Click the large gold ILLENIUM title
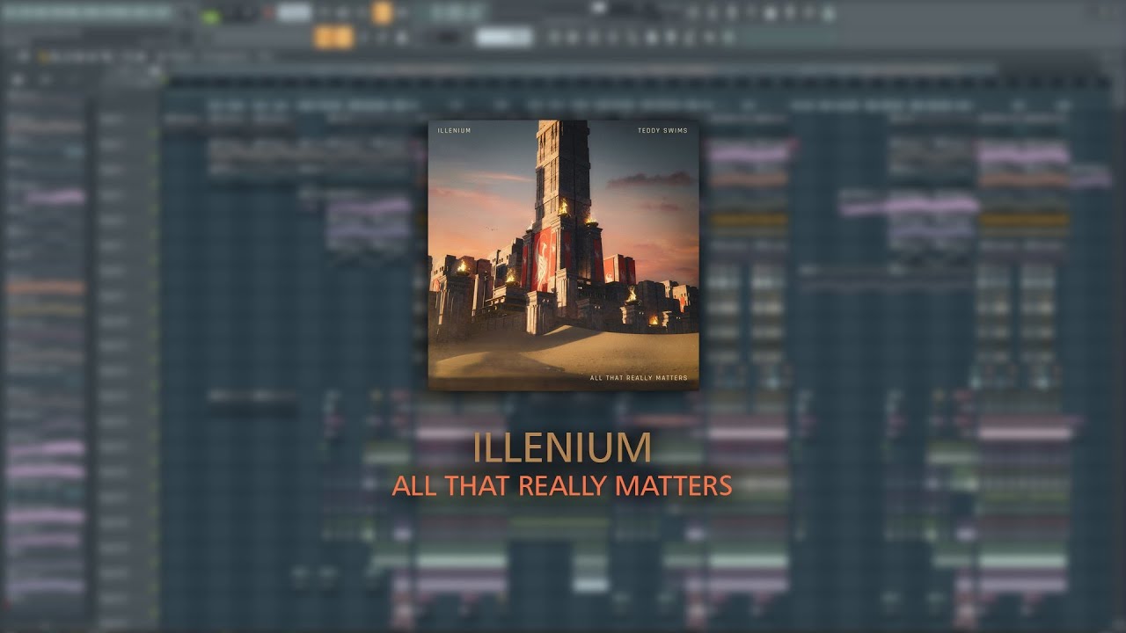The width and height of the screenshot is (1126, 633). pos(562,448)
